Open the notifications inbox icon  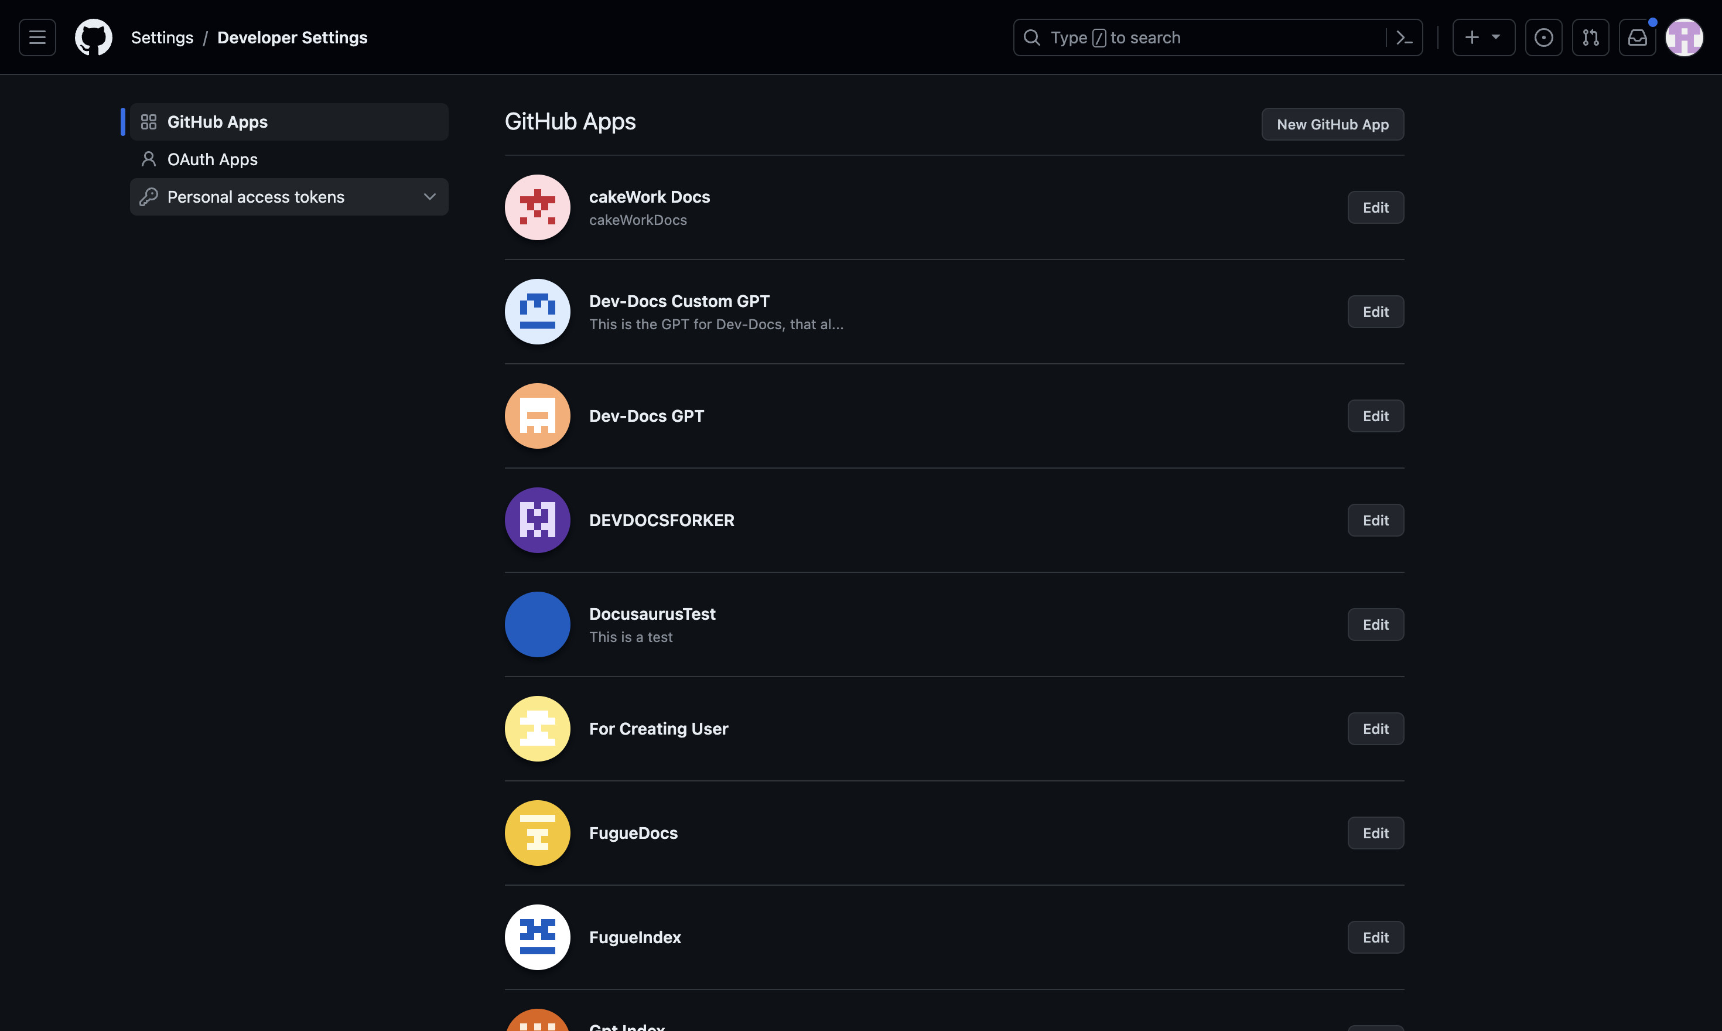pos(1637,37)
